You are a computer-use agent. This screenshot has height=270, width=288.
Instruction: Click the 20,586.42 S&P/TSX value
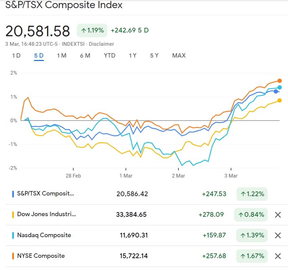click(132, 194)
